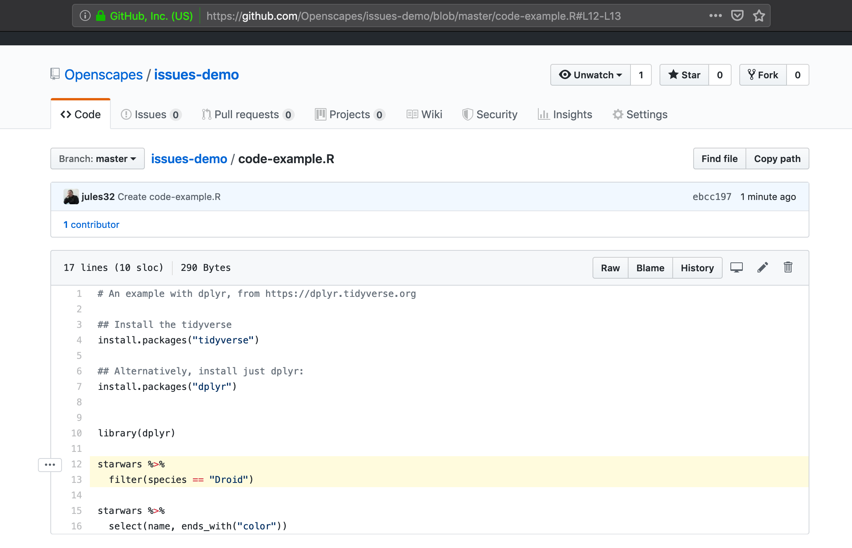
Task: Open the Unwatch dropdown
Action: (591, 75)
